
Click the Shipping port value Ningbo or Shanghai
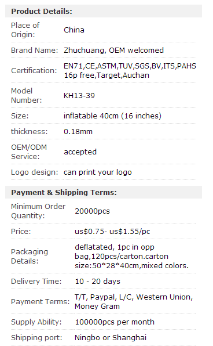[111, 338]
